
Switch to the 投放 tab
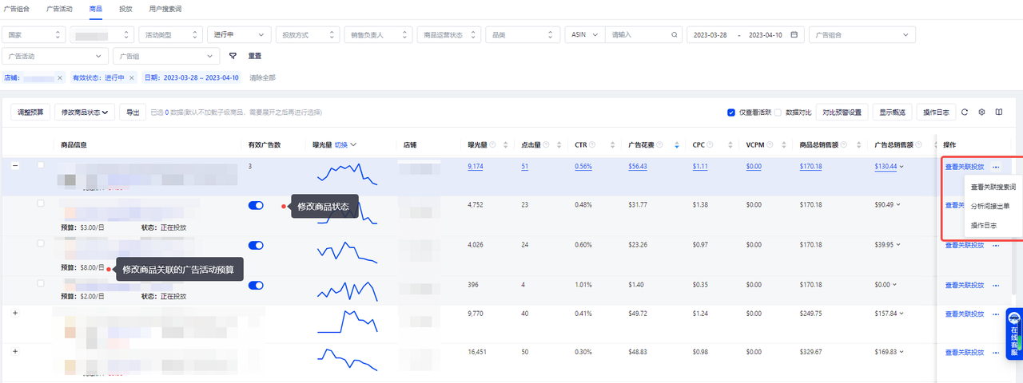click(x=125, y=8)
